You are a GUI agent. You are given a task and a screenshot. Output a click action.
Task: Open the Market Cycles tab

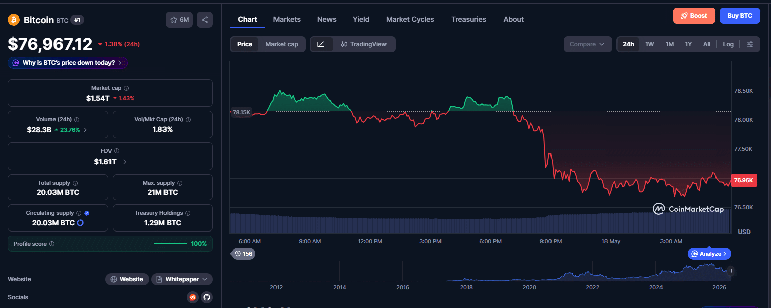pyautogui.click(x=410, y=19)
